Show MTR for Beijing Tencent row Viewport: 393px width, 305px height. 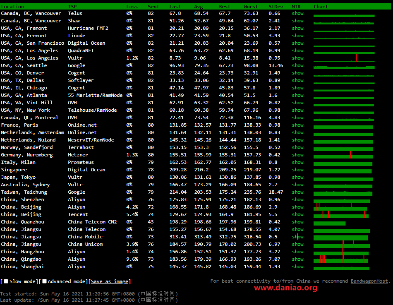[x=298, y=214]
